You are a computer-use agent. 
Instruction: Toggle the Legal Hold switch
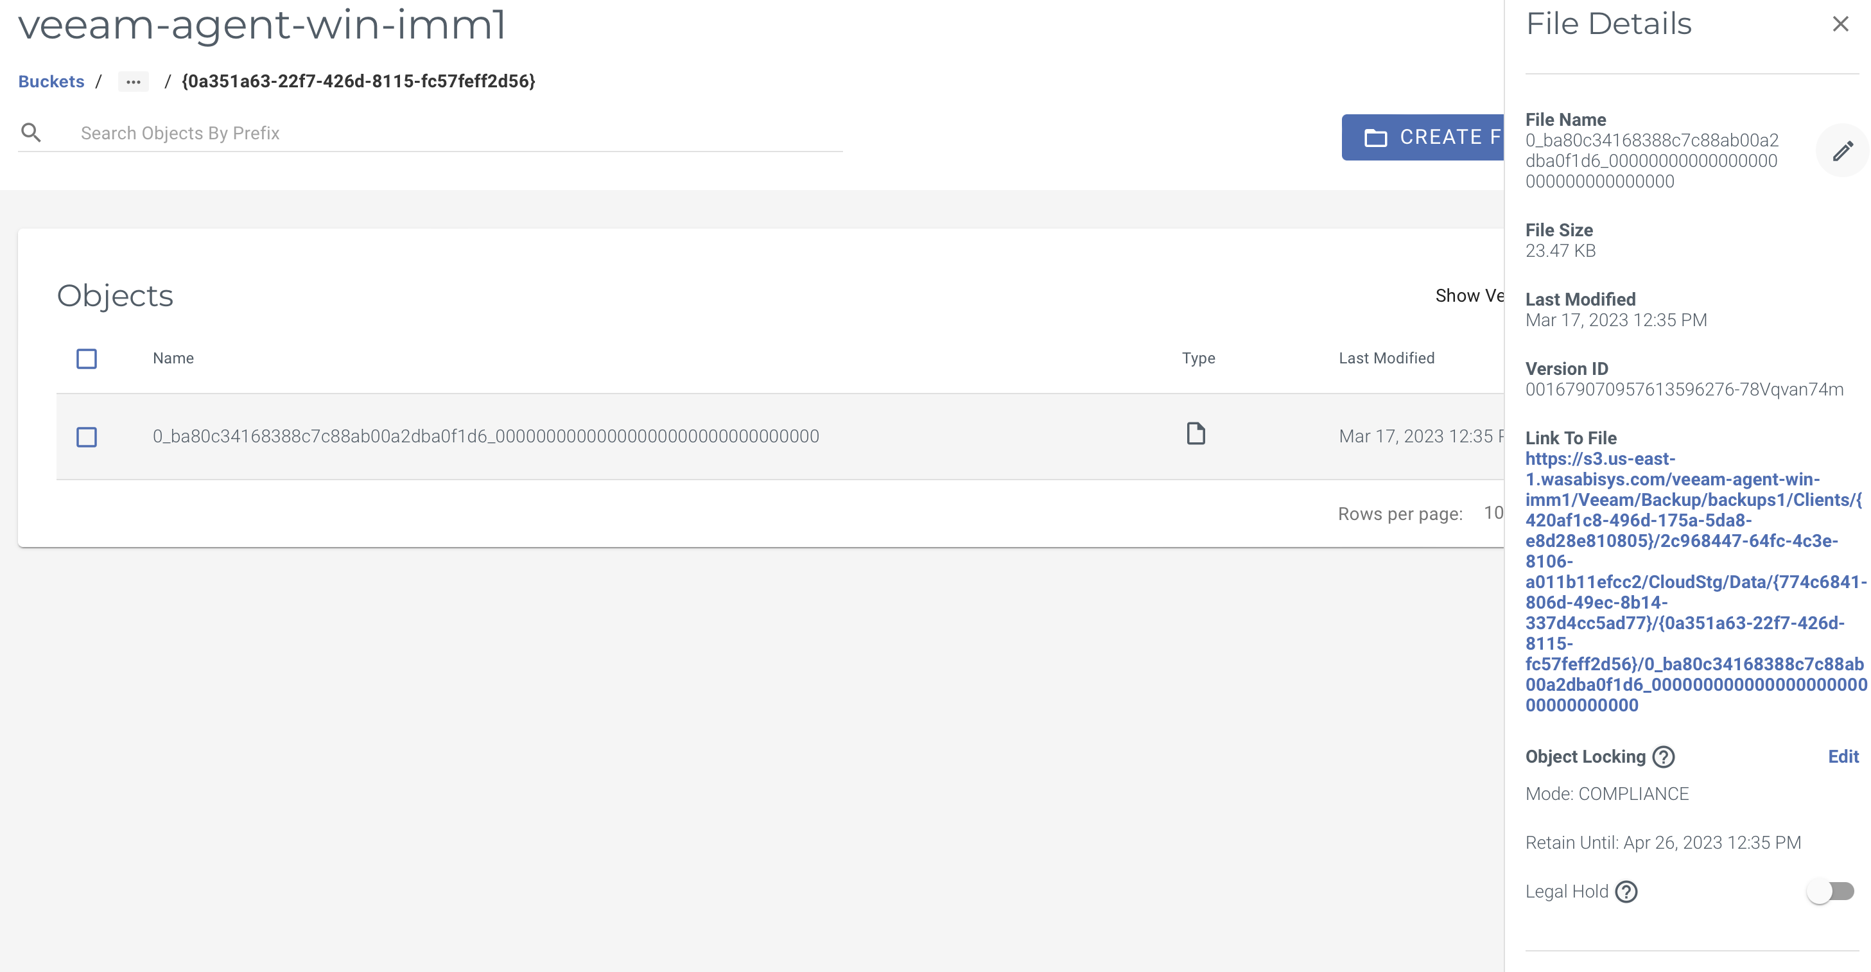pyautogui.click(x=1831, y=891)
